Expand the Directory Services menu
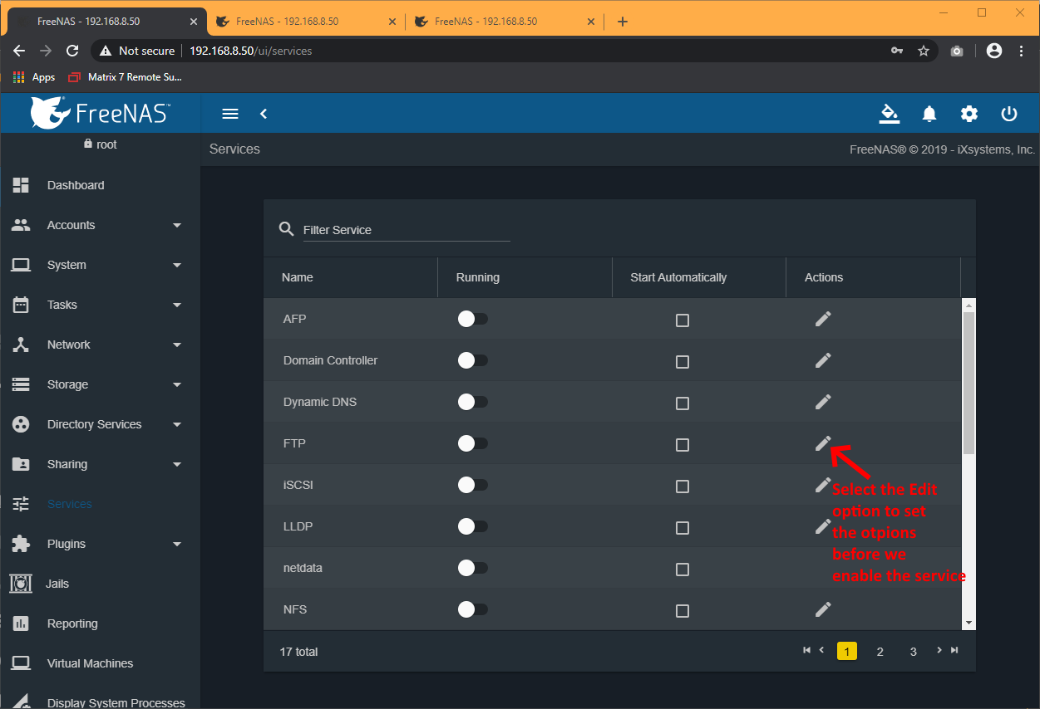The height and width of the screenshot is (709, 1040). pyautogui.click(x=100, y=424)
